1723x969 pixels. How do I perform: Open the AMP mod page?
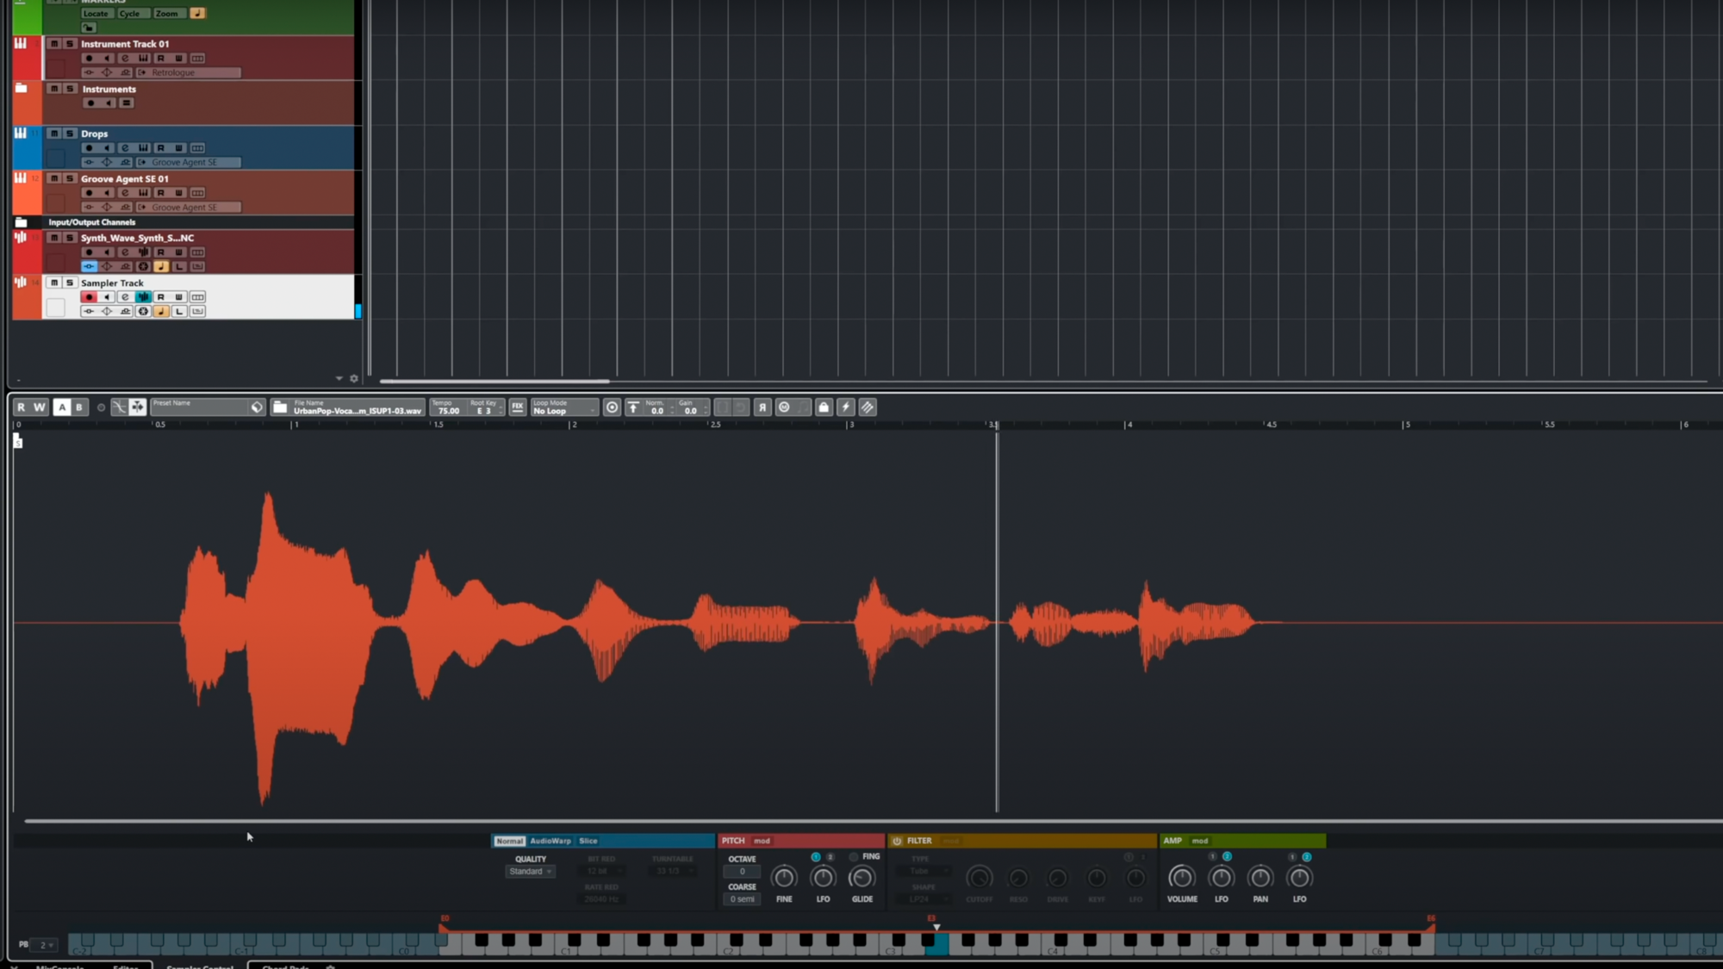click(x=1200, y=841)
